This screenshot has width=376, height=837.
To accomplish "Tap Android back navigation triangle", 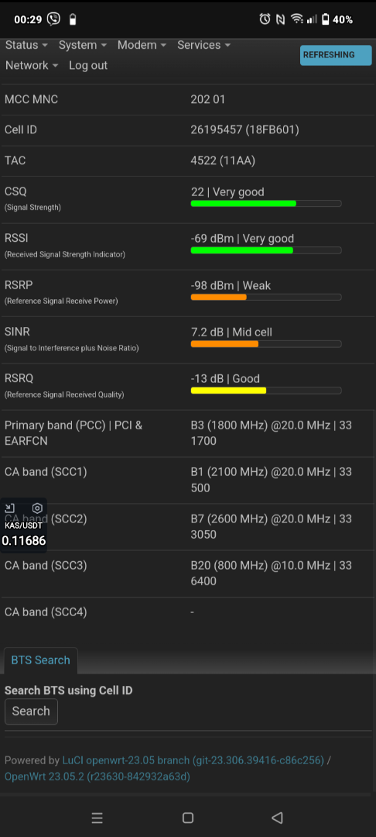I will pos(277,818).
